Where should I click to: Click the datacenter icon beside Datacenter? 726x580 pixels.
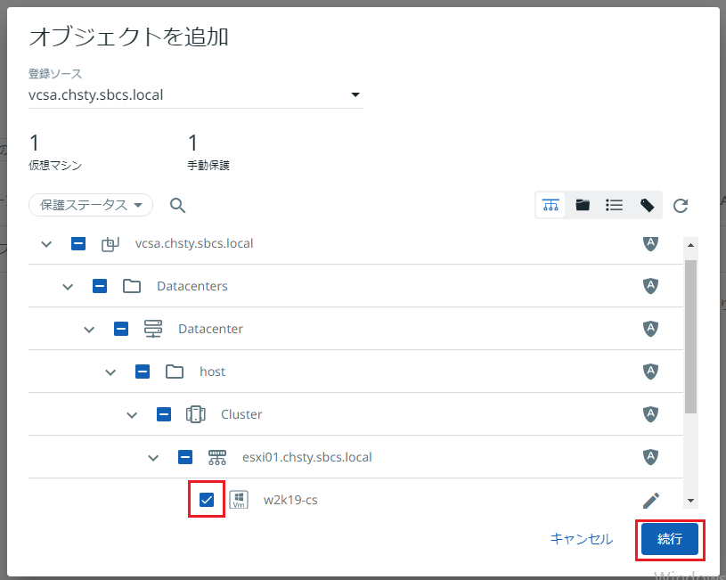tap(153, 329)
